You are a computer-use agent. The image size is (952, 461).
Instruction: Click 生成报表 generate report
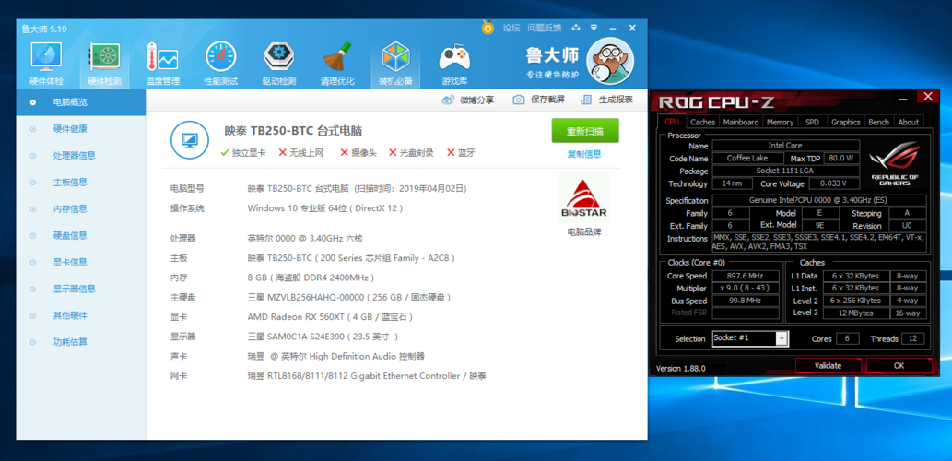[607, 100]
